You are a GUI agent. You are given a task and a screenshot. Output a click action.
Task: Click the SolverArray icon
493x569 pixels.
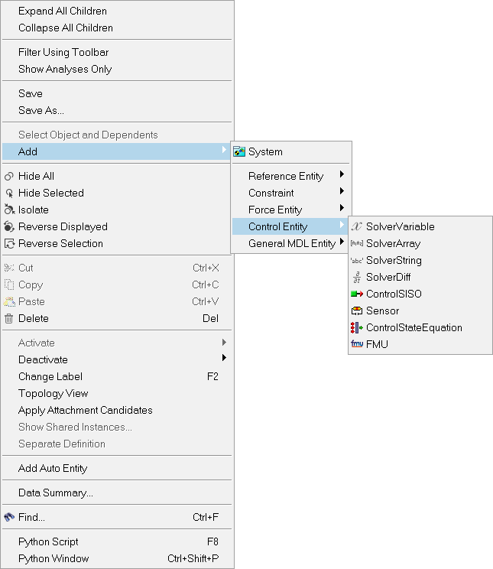356,243
